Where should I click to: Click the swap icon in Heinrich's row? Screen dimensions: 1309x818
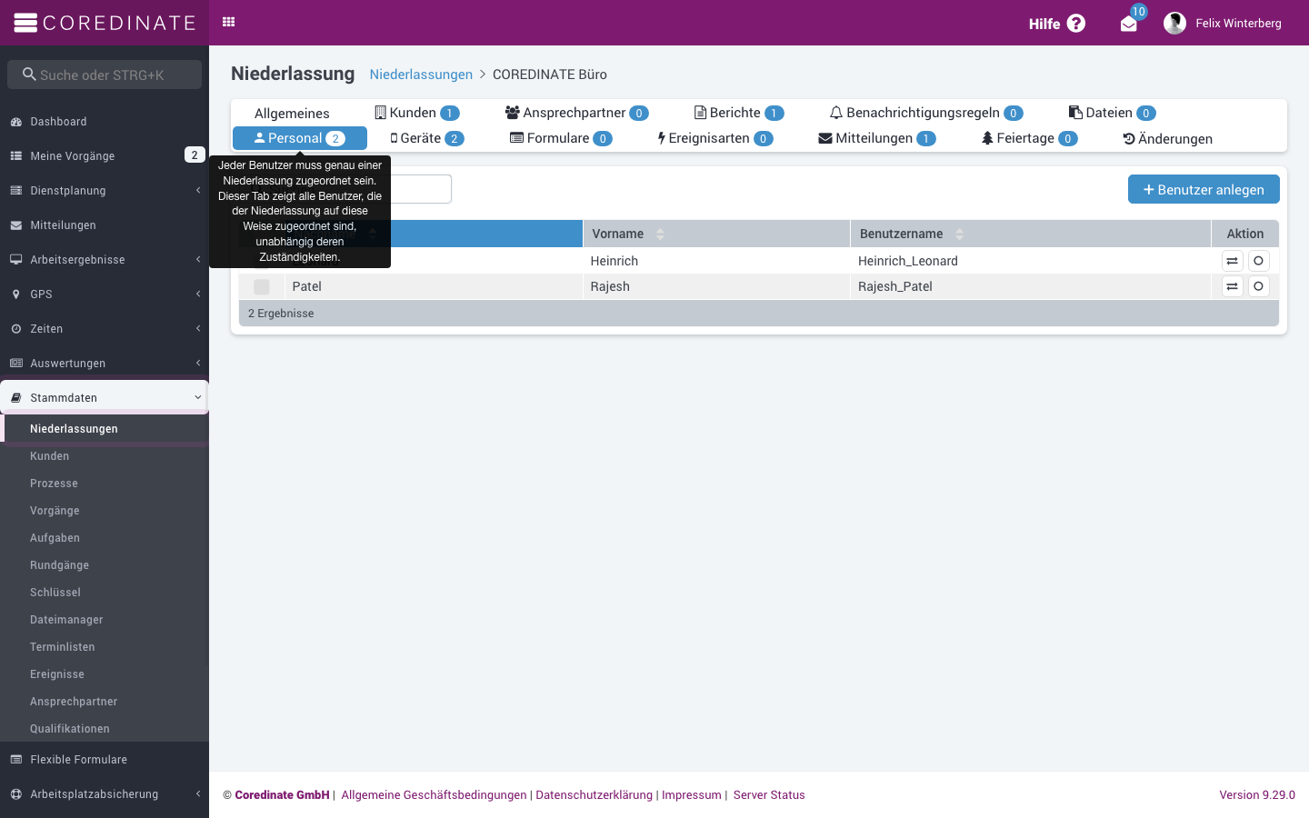click(1233, 261)
